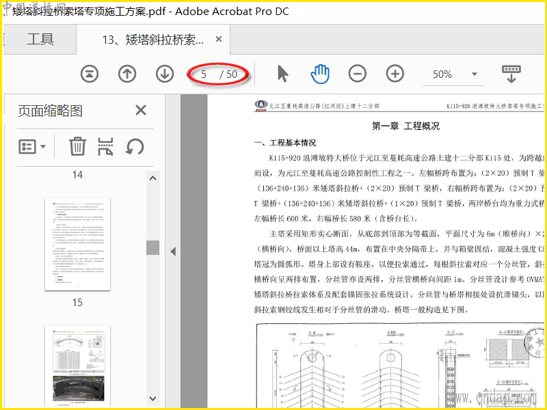Open the thumbnail options menu
This screenshot has height=410, width=547.
pyautogui.click(x=32, y=146)
